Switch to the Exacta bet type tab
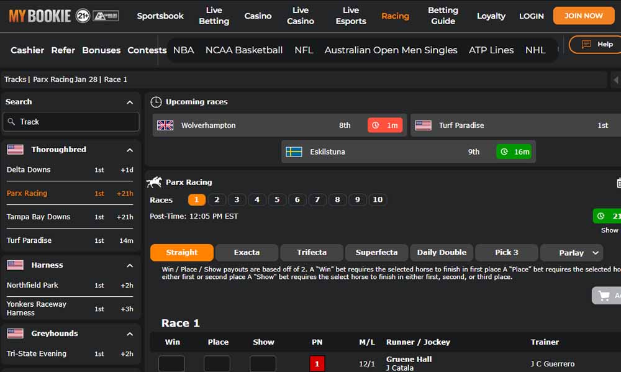This screenshot has width=621, height=372. (x=247, y=253)
